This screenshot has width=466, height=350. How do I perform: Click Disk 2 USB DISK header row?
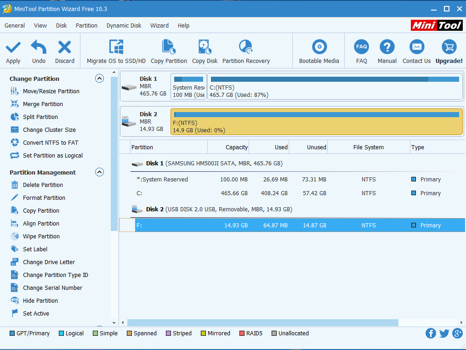tap(292, 209)
